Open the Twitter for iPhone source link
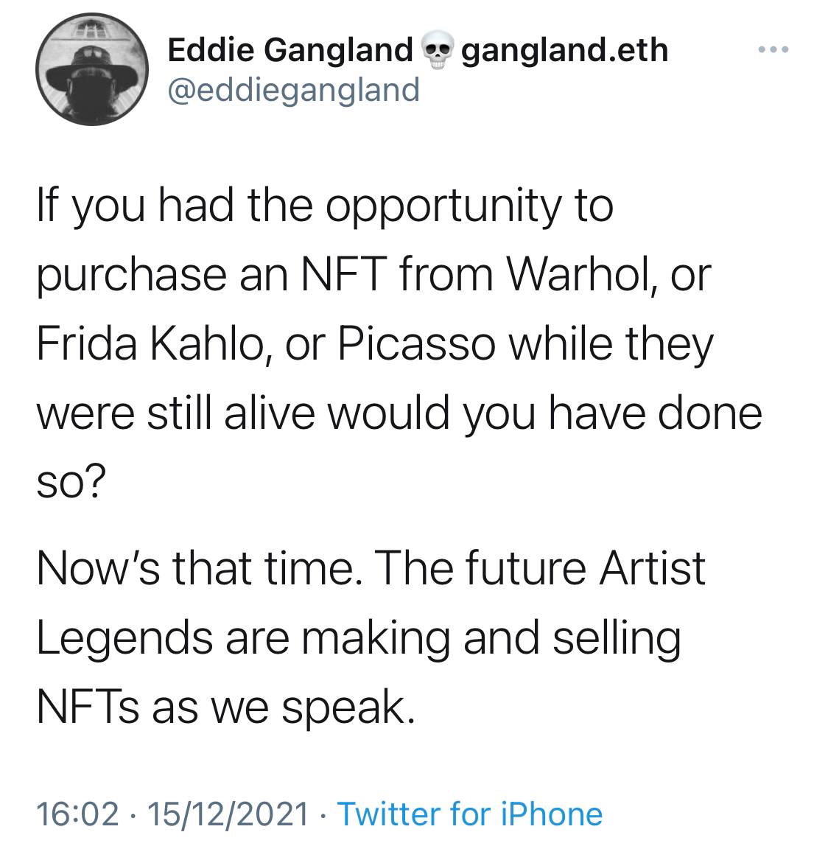This screenshot has height=846, width=828. pyautogui.click(x=470, y=814)
